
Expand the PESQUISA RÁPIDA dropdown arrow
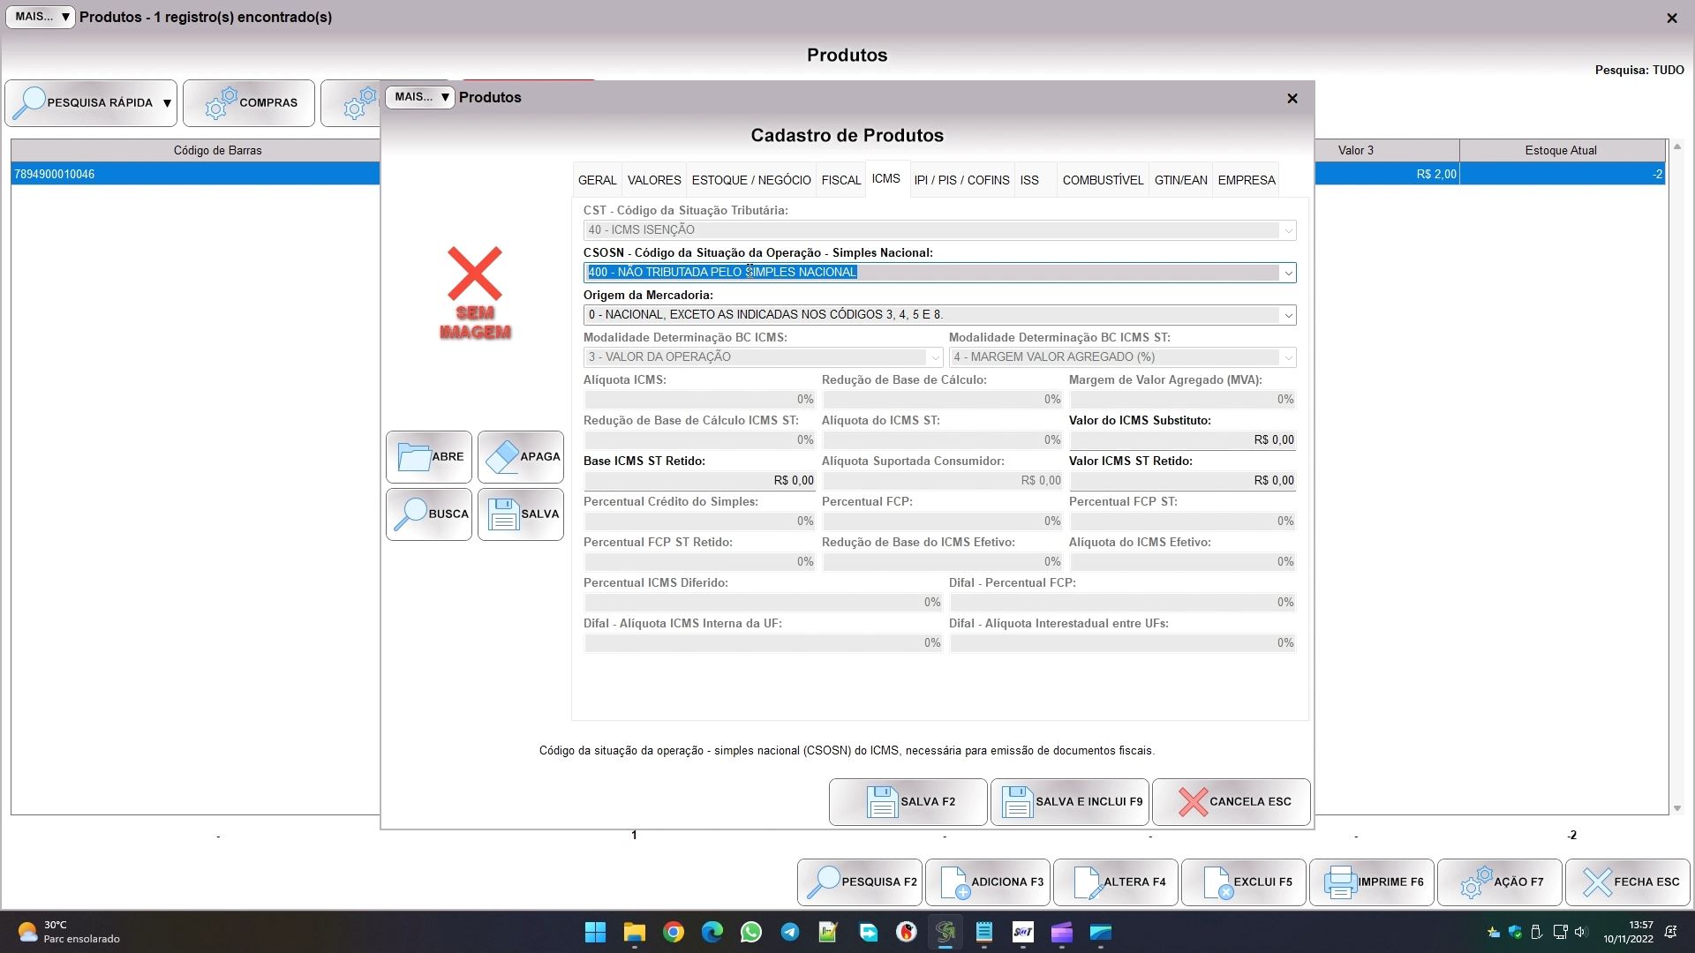(167, 103)
